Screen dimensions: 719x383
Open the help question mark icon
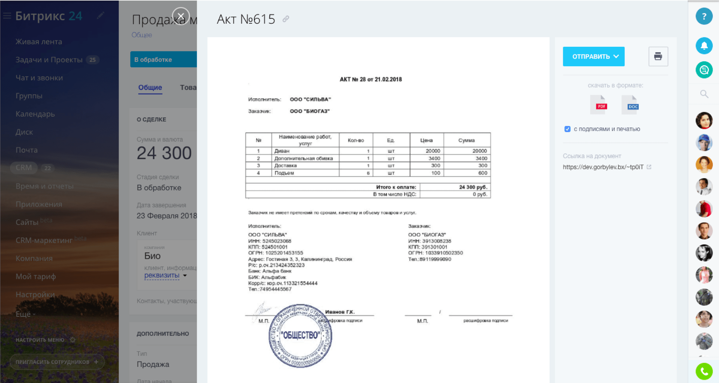point(704,16)
